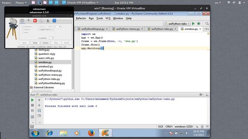This screenshot has width=248, height=139.
Task: Open vokoscreen info tab (blue icon)
Action: coord(54,20)
